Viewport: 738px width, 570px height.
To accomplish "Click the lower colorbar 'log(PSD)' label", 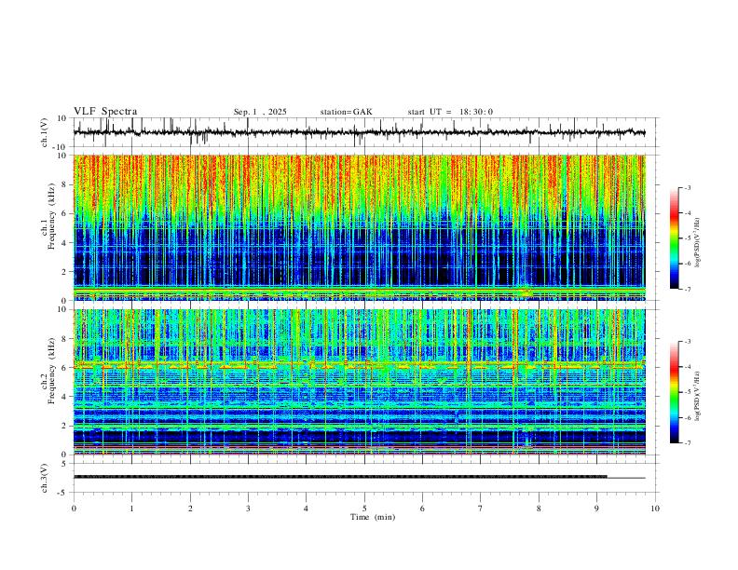I will 697,397.
